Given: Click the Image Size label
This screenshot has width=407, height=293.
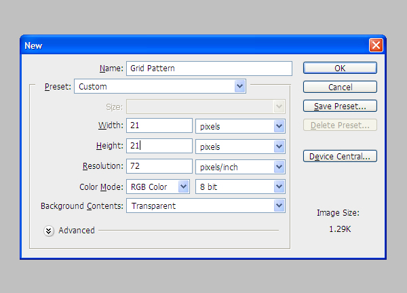Looking at the screenshot, I should 338,213.
